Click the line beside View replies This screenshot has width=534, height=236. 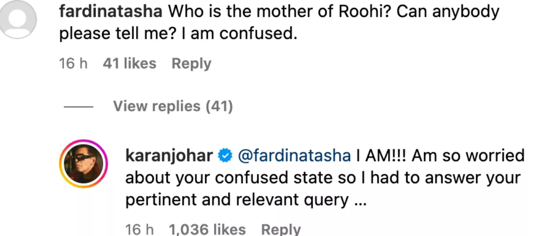click(78, 107)
